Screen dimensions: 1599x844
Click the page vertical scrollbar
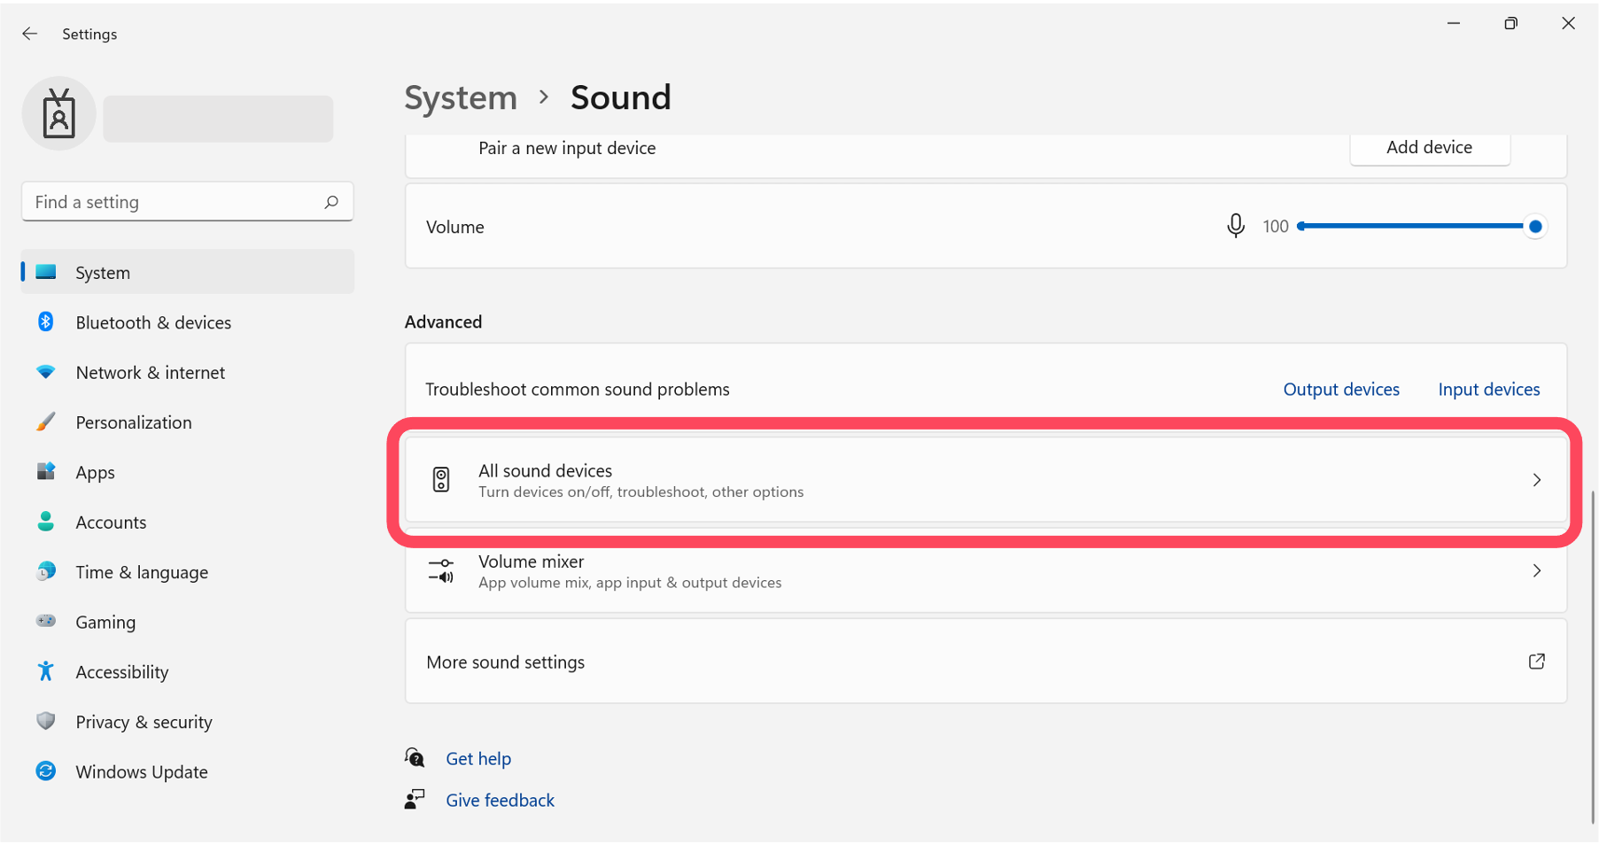[1593, 655]
